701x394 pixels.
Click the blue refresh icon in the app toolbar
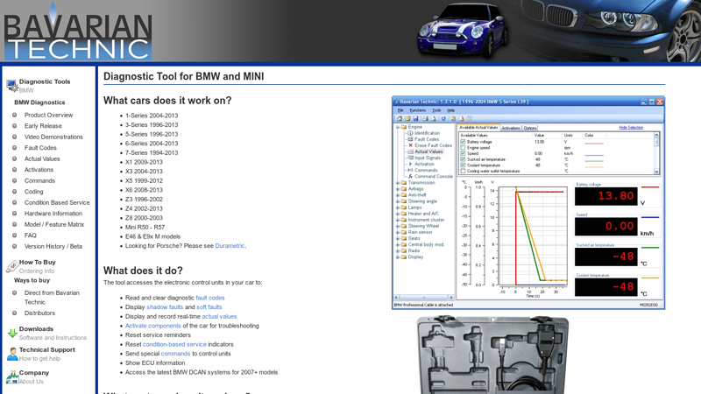443,119
